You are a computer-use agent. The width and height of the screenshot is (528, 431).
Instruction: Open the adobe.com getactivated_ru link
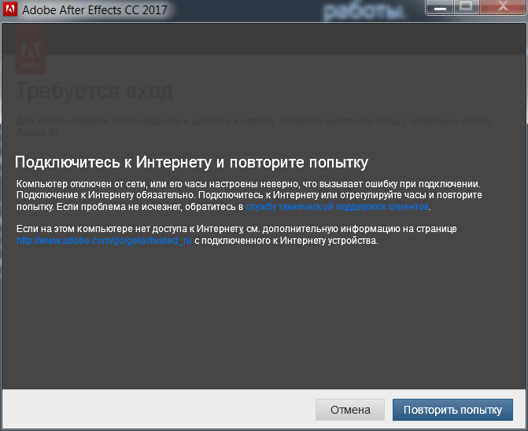pyautogui.click(x=104, y=241)
